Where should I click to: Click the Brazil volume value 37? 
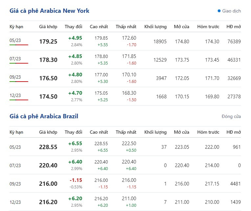164,147
